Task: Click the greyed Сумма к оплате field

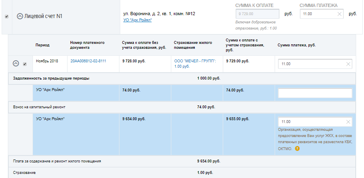Action: pyautogui.click(x=258, y=14)
